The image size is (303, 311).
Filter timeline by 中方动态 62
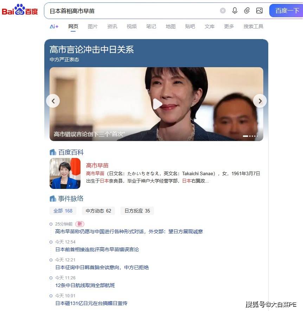point(98,211)
